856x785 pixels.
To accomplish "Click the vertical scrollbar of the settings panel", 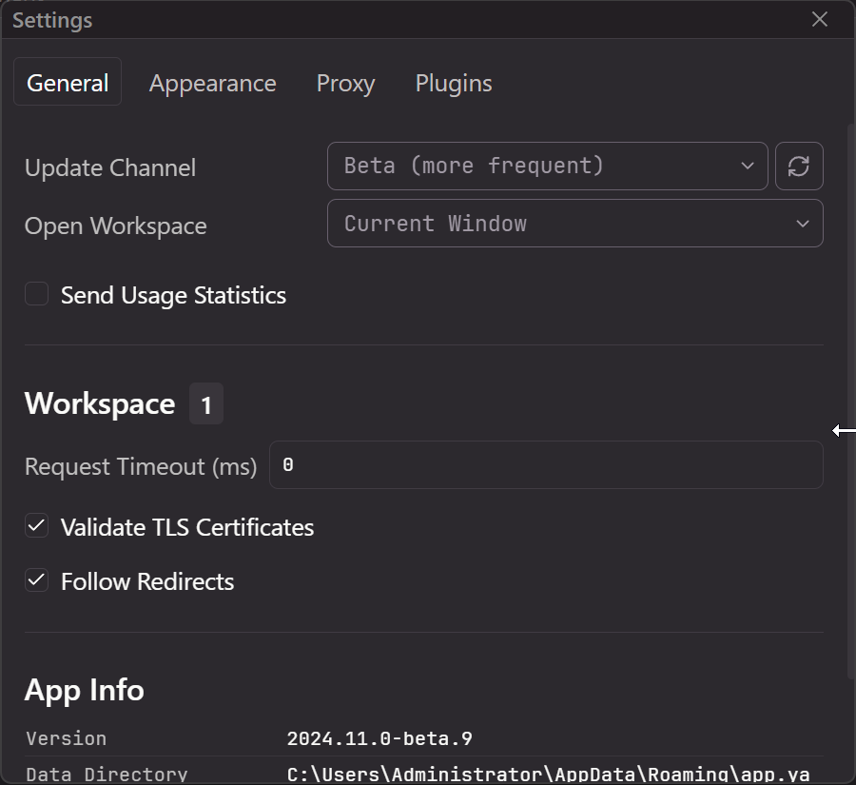I will pyautogui.click(x=850, y=400).
